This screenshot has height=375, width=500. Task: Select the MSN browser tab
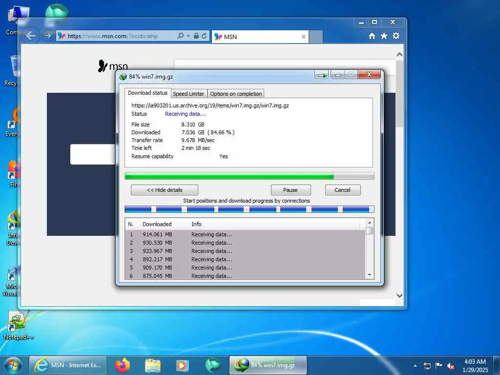click(260, 37)
